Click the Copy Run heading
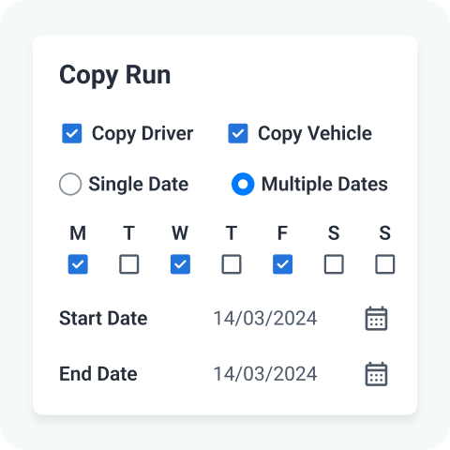 coord(115,76)
